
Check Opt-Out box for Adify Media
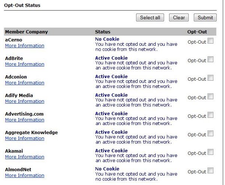(x=210, y=96)
